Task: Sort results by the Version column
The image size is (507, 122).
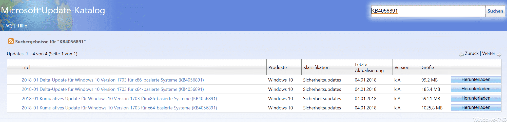Action: pyautogui.click(x=402, y=67)
